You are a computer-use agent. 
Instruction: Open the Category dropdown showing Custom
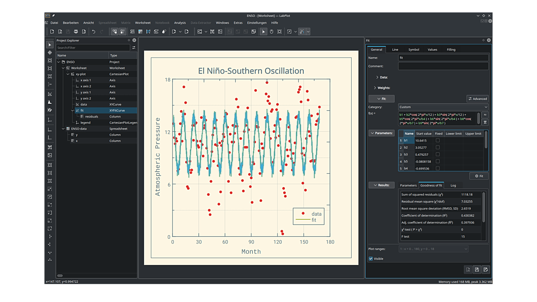click(443, 107)
